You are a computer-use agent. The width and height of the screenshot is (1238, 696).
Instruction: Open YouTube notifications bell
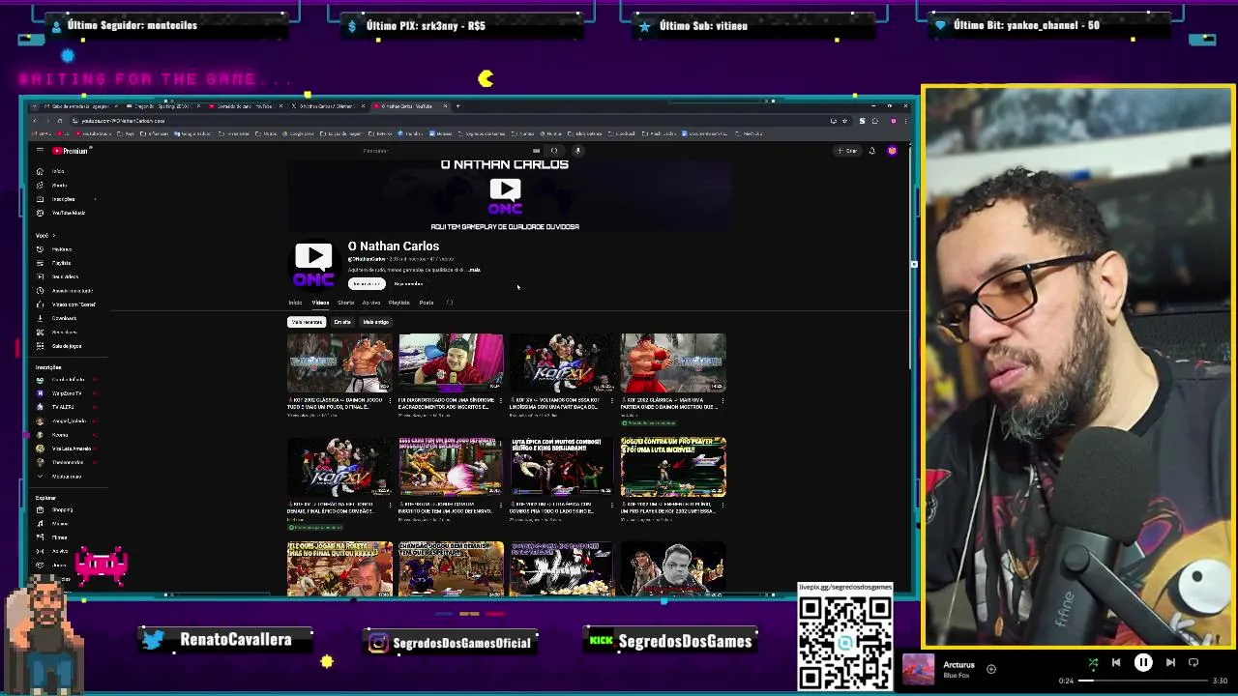(x=871, y=151)
